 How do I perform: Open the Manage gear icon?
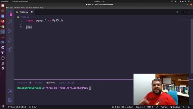10,100
